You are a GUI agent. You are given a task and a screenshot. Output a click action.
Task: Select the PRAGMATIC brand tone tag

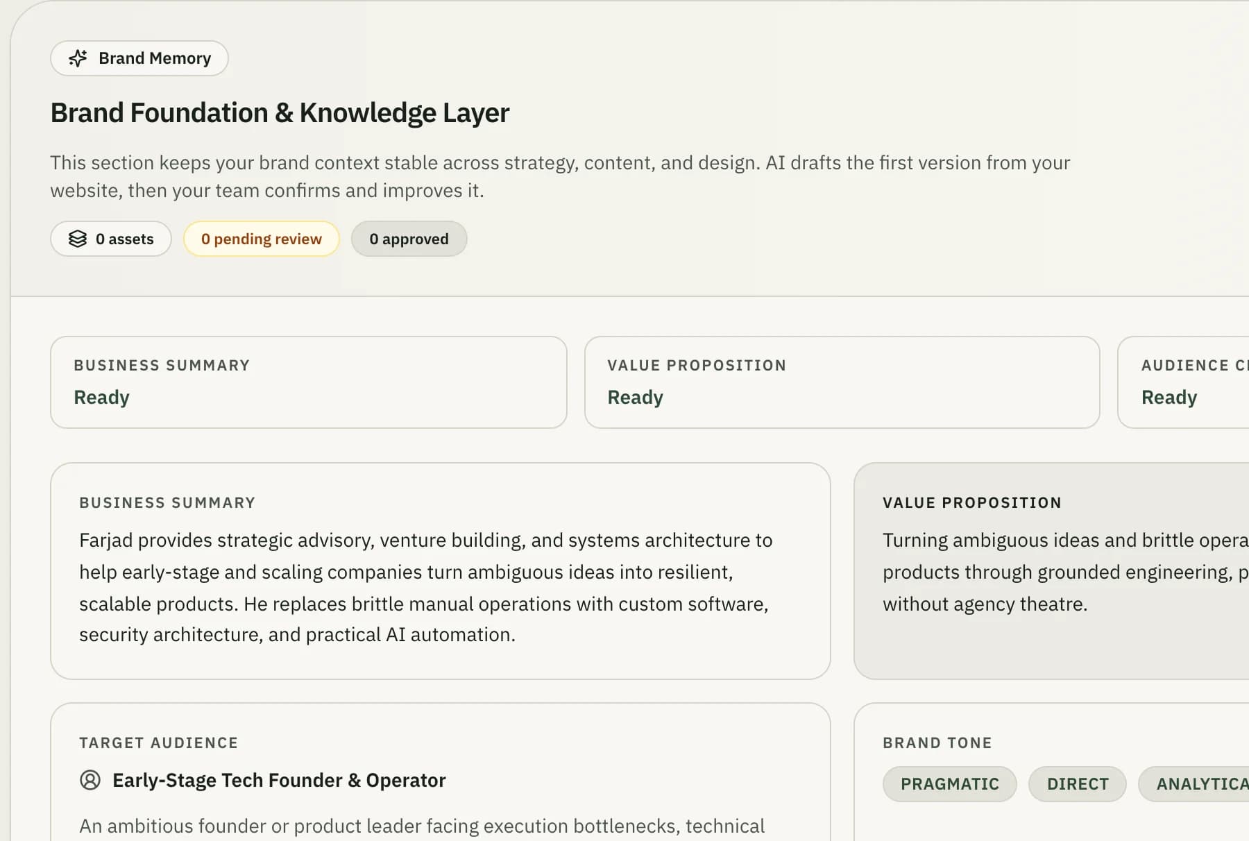[x=950, y=784]
